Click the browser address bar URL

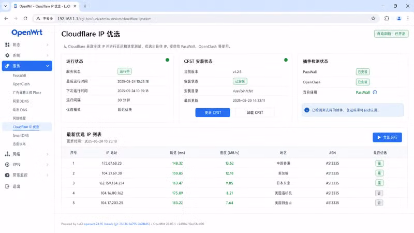coord(104,19)
